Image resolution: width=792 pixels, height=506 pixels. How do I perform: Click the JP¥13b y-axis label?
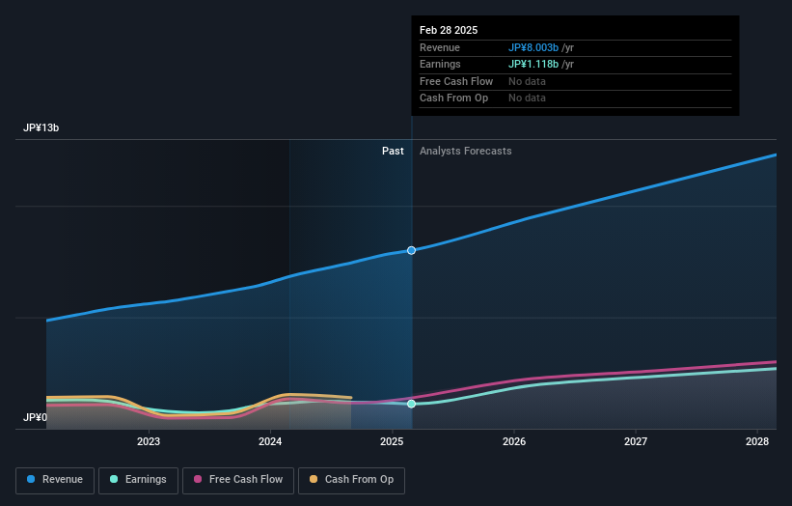41,127
